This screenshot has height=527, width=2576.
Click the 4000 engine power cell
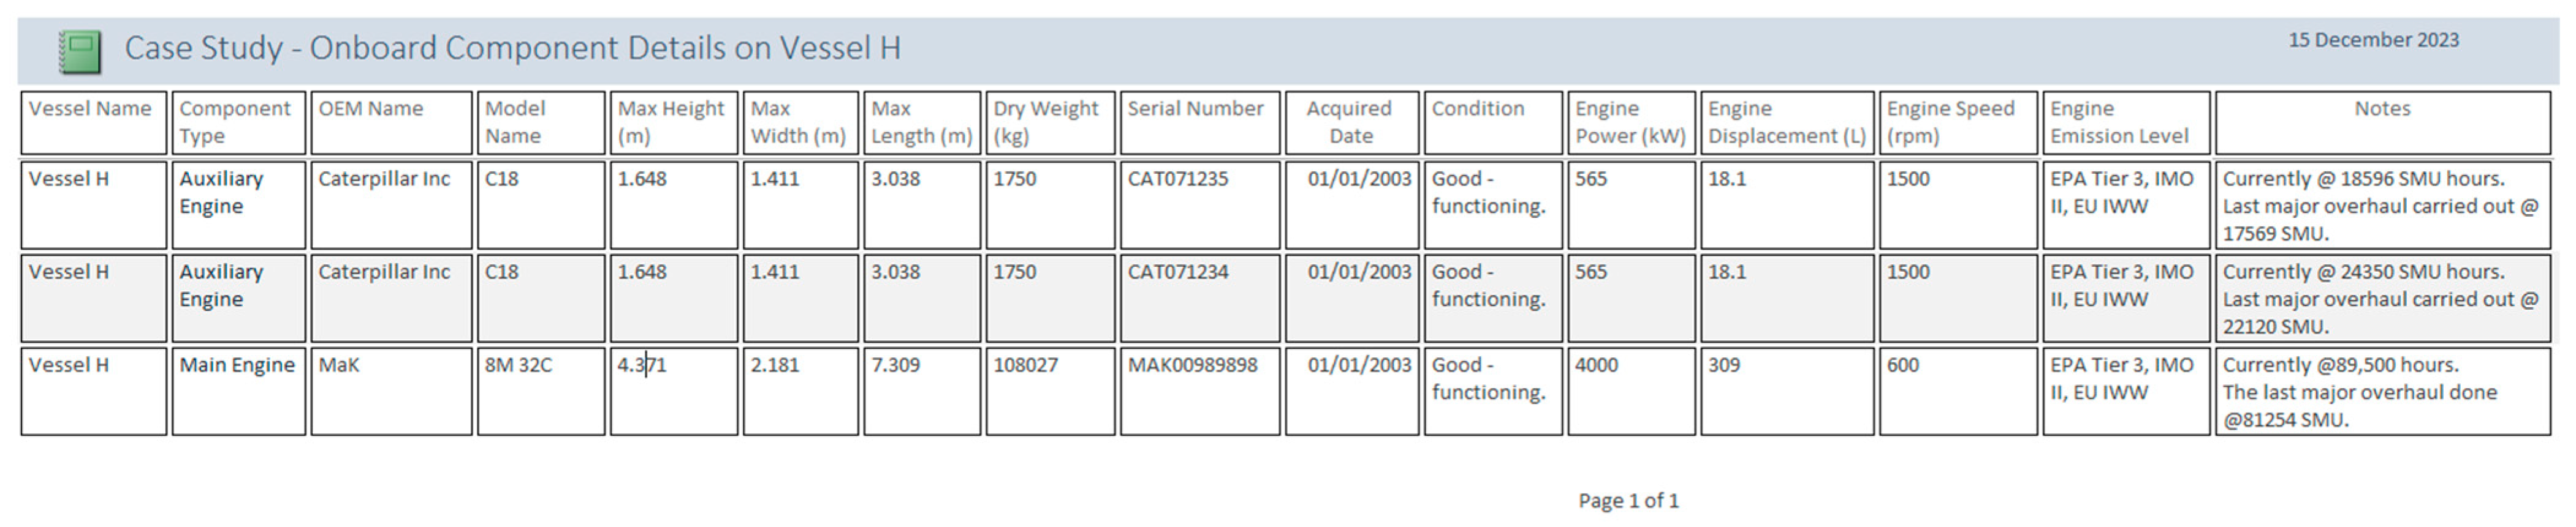click(1630, 389)
